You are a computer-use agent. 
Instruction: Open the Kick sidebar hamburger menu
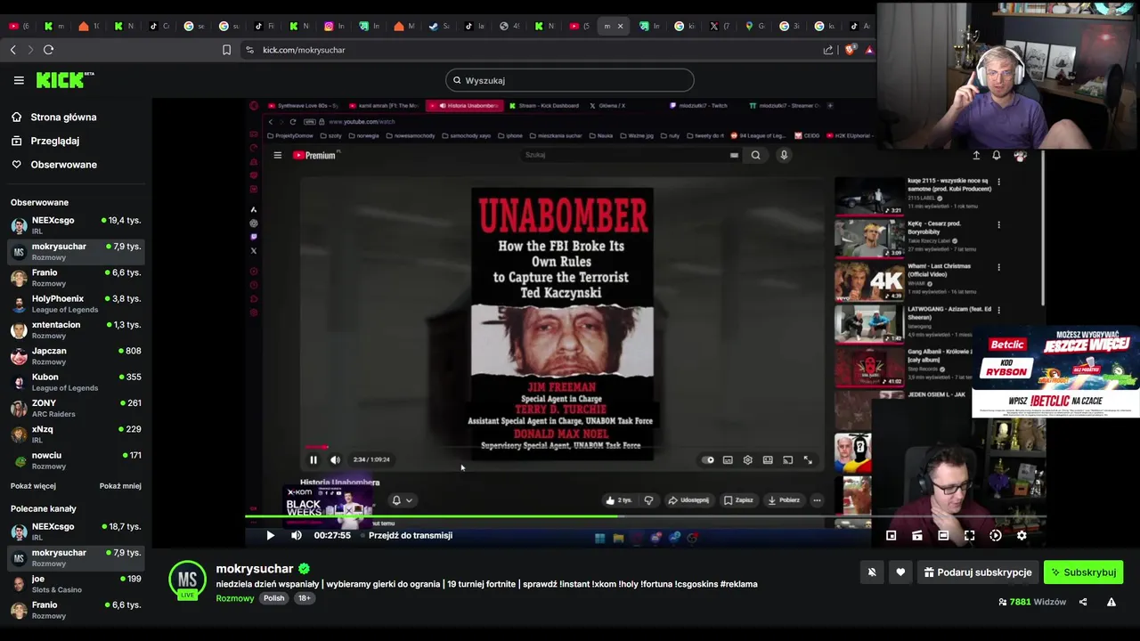click(x=19, y=80)
